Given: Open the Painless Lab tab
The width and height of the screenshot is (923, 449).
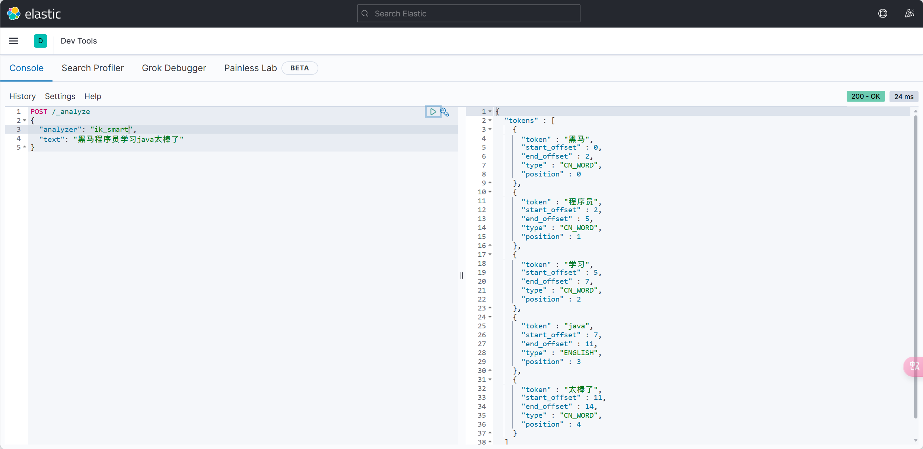Looking at the screenshot, I should [x=251, y=68].
